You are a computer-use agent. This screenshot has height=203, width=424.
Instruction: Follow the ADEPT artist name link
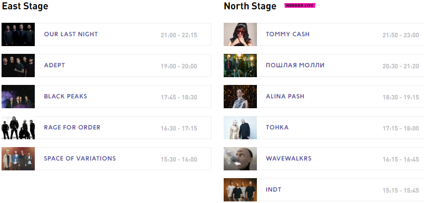point(54,65)
